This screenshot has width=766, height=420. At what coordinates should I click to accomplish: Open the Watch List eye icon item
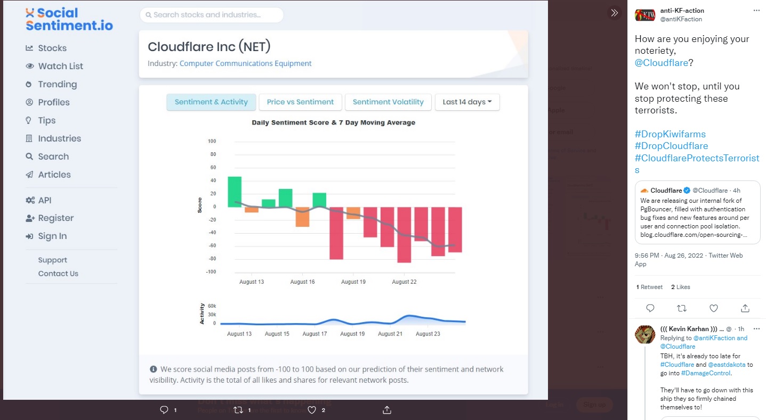(29, 66)
